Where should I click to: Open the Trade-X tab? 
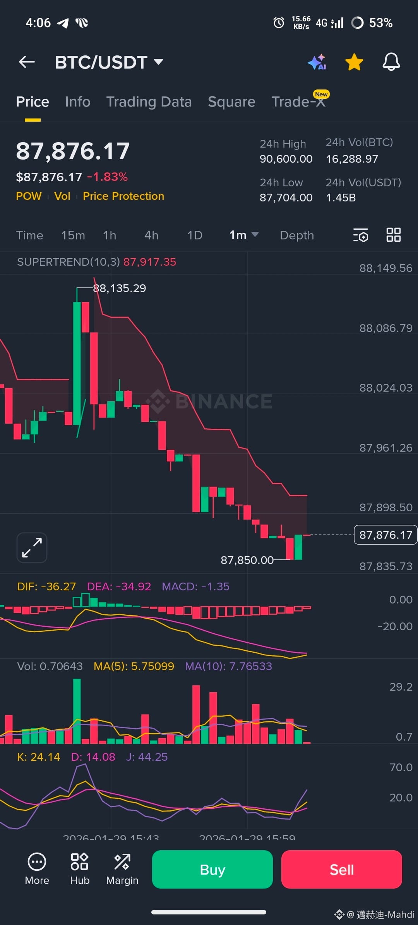[x=298, y=102]
